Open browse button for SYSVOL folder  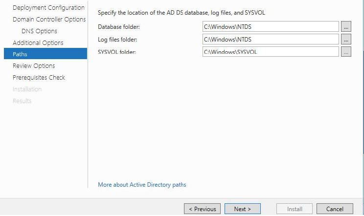pyautogui.click(x=346, y=52)
